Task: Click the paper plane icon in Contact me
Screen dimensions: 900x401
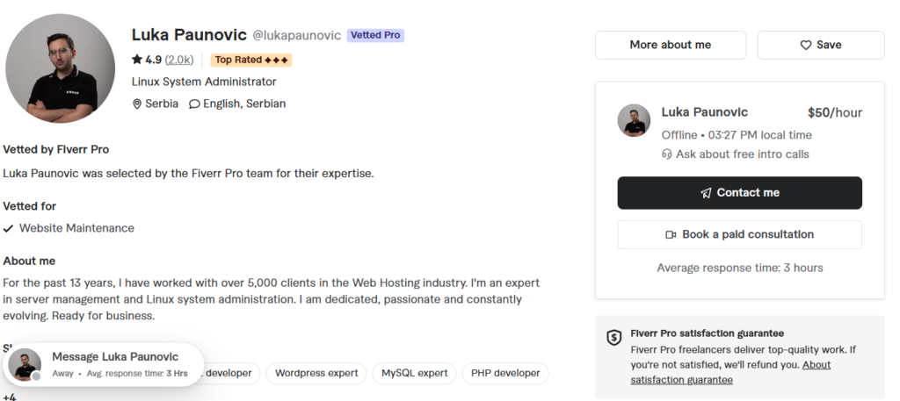Action: point(706,193)
